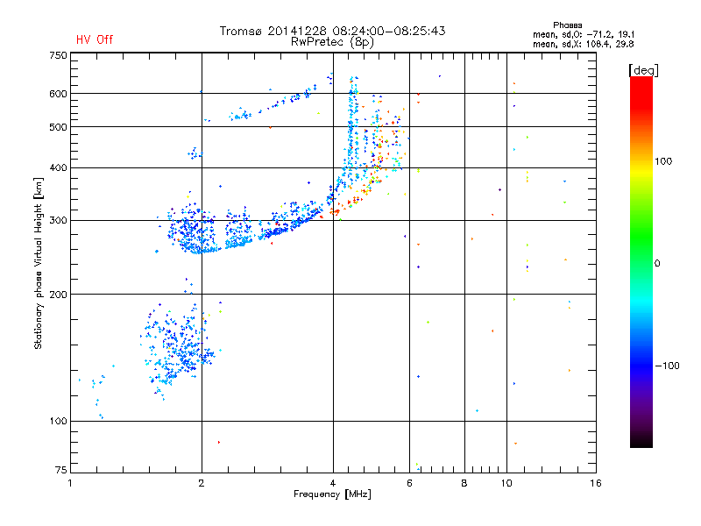Image resolution: width=701 pixels, height=526 pixels.
Task: Click the x-axis tick label '4'
Action: (x=333, y=483)
